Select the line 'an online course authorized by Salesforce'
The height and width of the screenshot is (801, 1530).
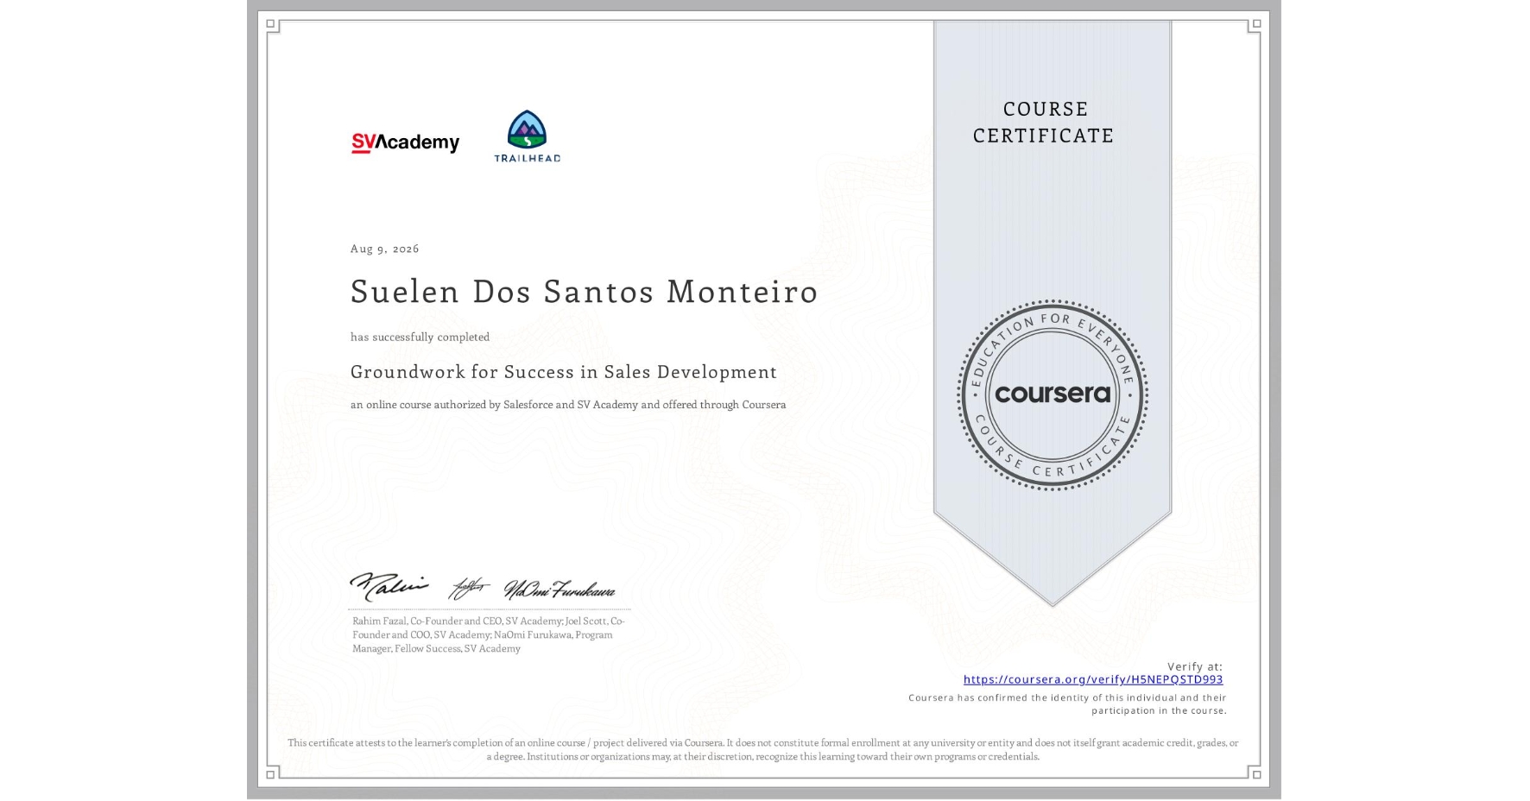click(x=568, y=405)
